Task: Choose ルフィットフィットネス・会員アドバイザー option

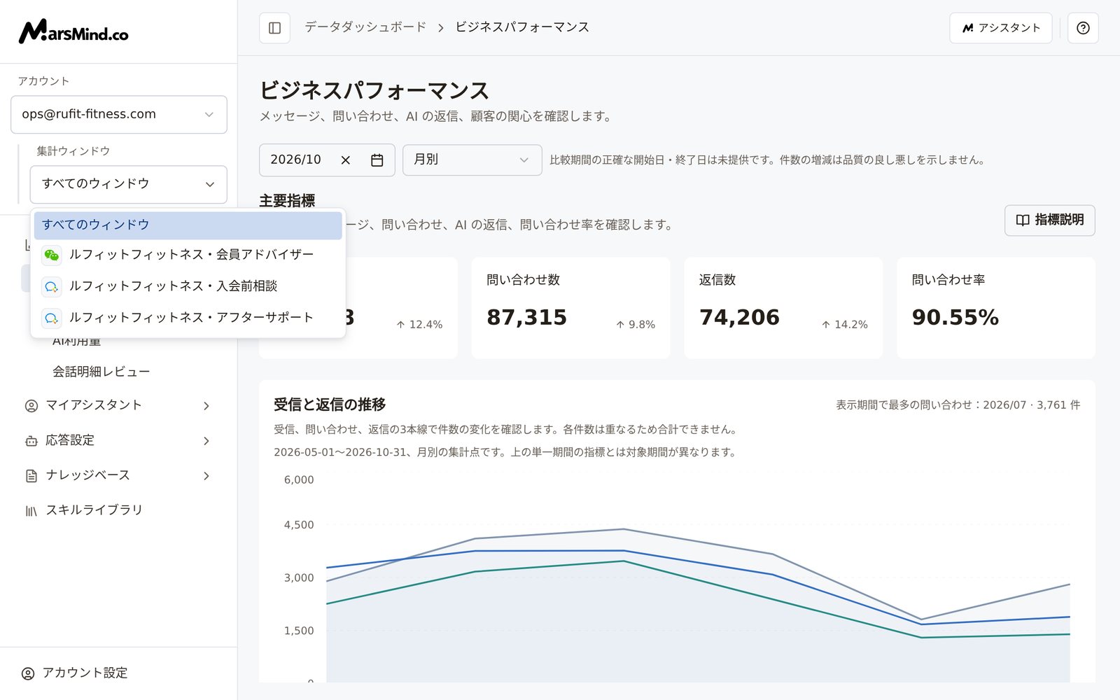Action: pos(188,255)
